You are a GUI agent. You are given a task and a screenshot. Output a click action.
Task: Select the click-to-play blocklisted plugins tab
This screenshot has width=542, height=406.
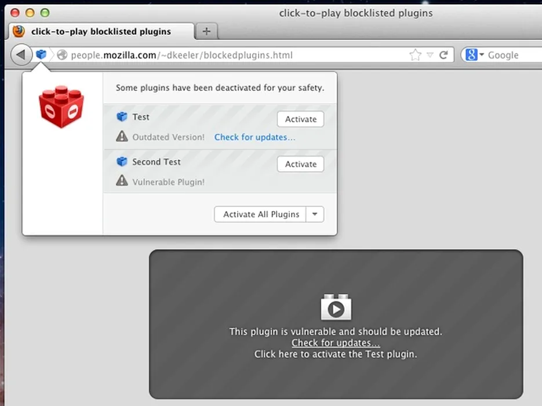coord(101,31)
